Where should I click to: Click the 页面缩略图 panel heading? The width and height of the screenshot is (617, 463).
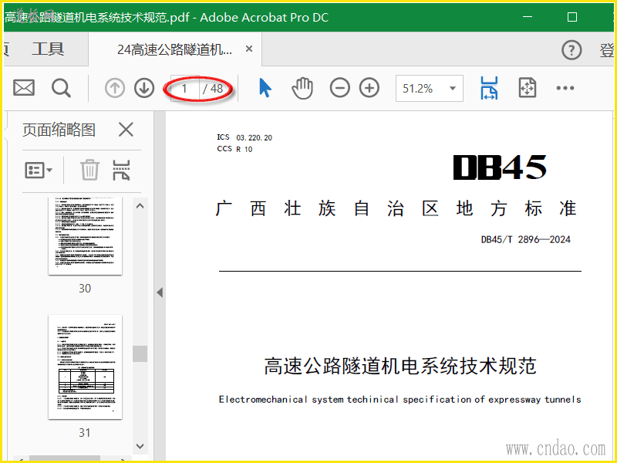coord(59,130)
